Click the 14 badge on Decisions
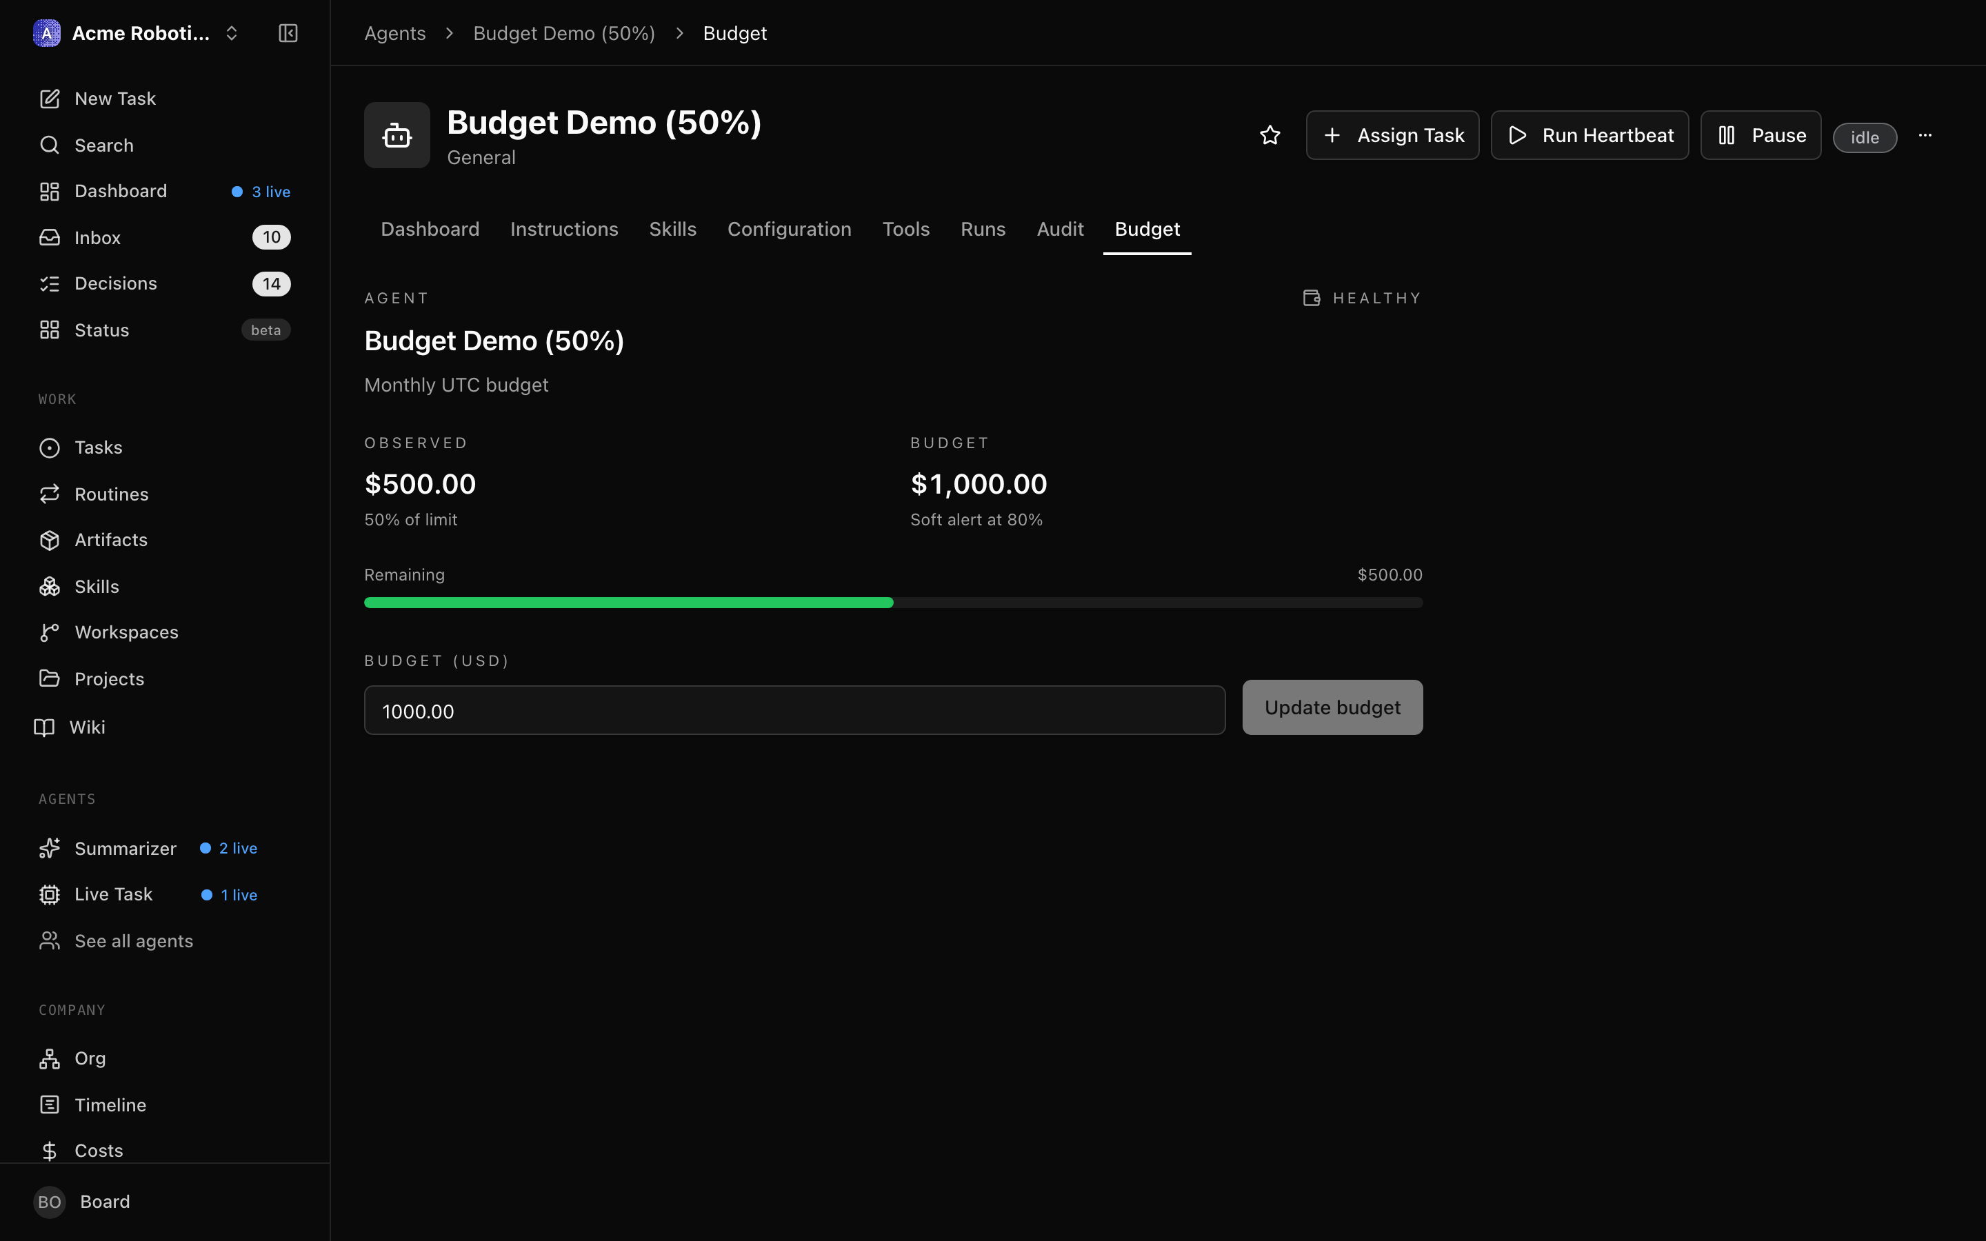The height and width of the screenshot is (1241, 1986). point(272,284)
